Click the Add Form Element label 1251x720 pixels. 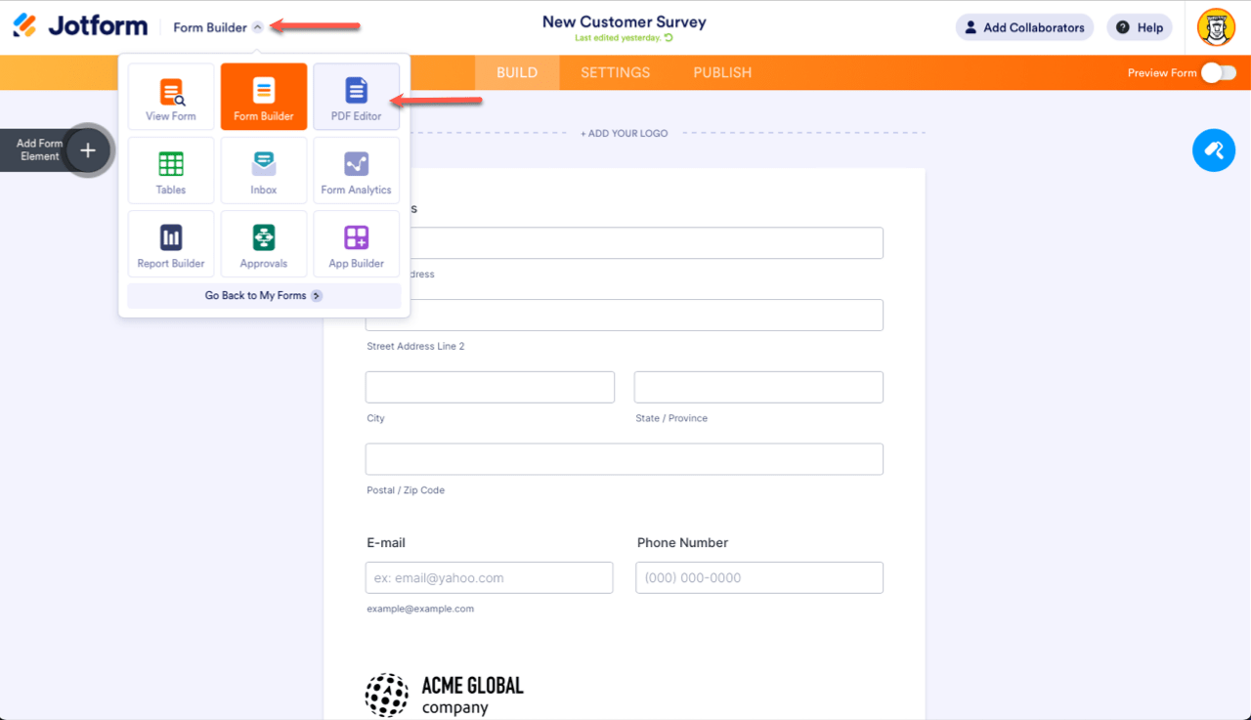click(x=40, y=149)
